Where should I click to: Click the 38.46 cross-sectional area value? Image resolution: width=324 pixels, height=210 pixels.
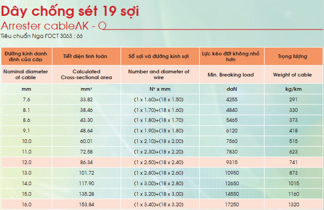click(x=86, y=110)
